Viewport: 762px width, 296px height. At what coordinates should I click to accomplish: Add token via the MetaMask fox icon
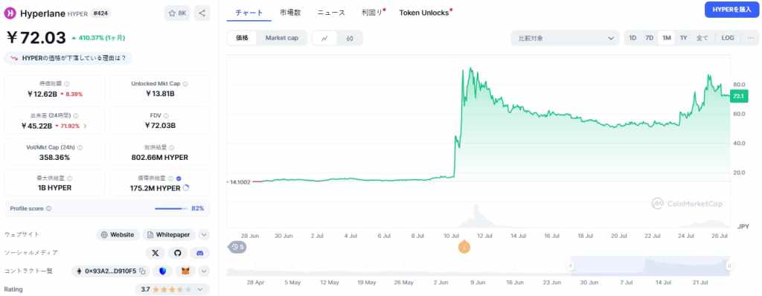(x=186, y=271)
